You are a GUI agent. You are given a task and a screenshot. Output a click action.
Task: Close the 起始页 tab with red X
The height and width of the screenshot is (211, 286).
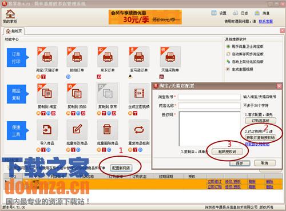[283, 30]
